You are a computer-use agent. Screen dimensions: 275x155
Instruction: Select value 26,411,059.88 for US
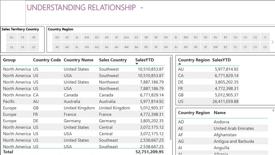tap(225, 102)
